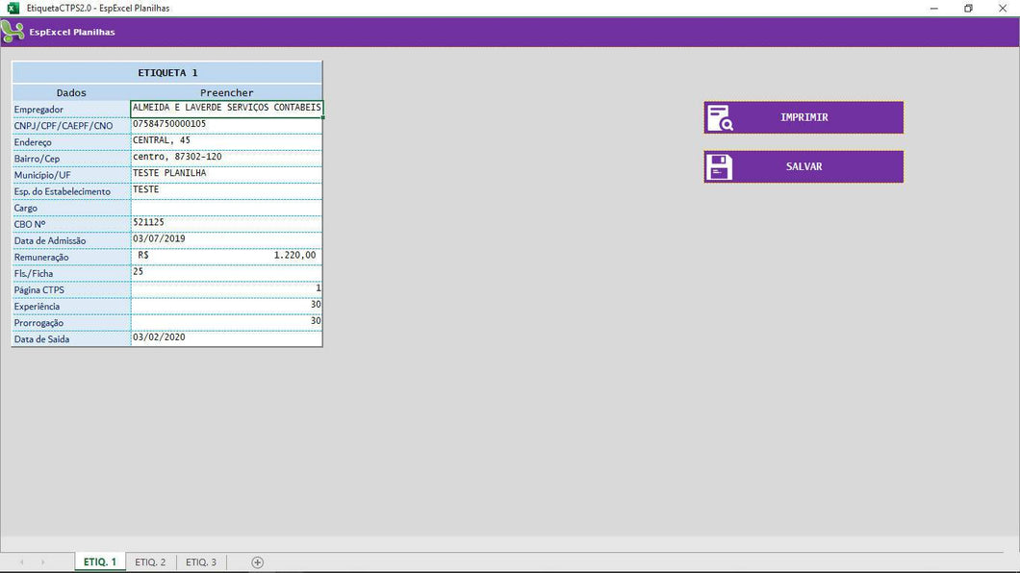This screenshot has width=1020, height=573.
Task: Select the Bairro/Cep field centro, 87302-120
Action: 226,159
